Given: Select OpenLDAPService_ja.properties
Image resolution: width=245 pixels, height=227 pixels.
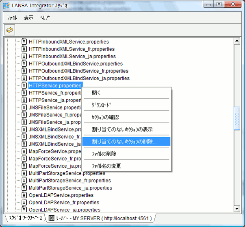Looking at the screenshot, I should click(x=65, y=210).
